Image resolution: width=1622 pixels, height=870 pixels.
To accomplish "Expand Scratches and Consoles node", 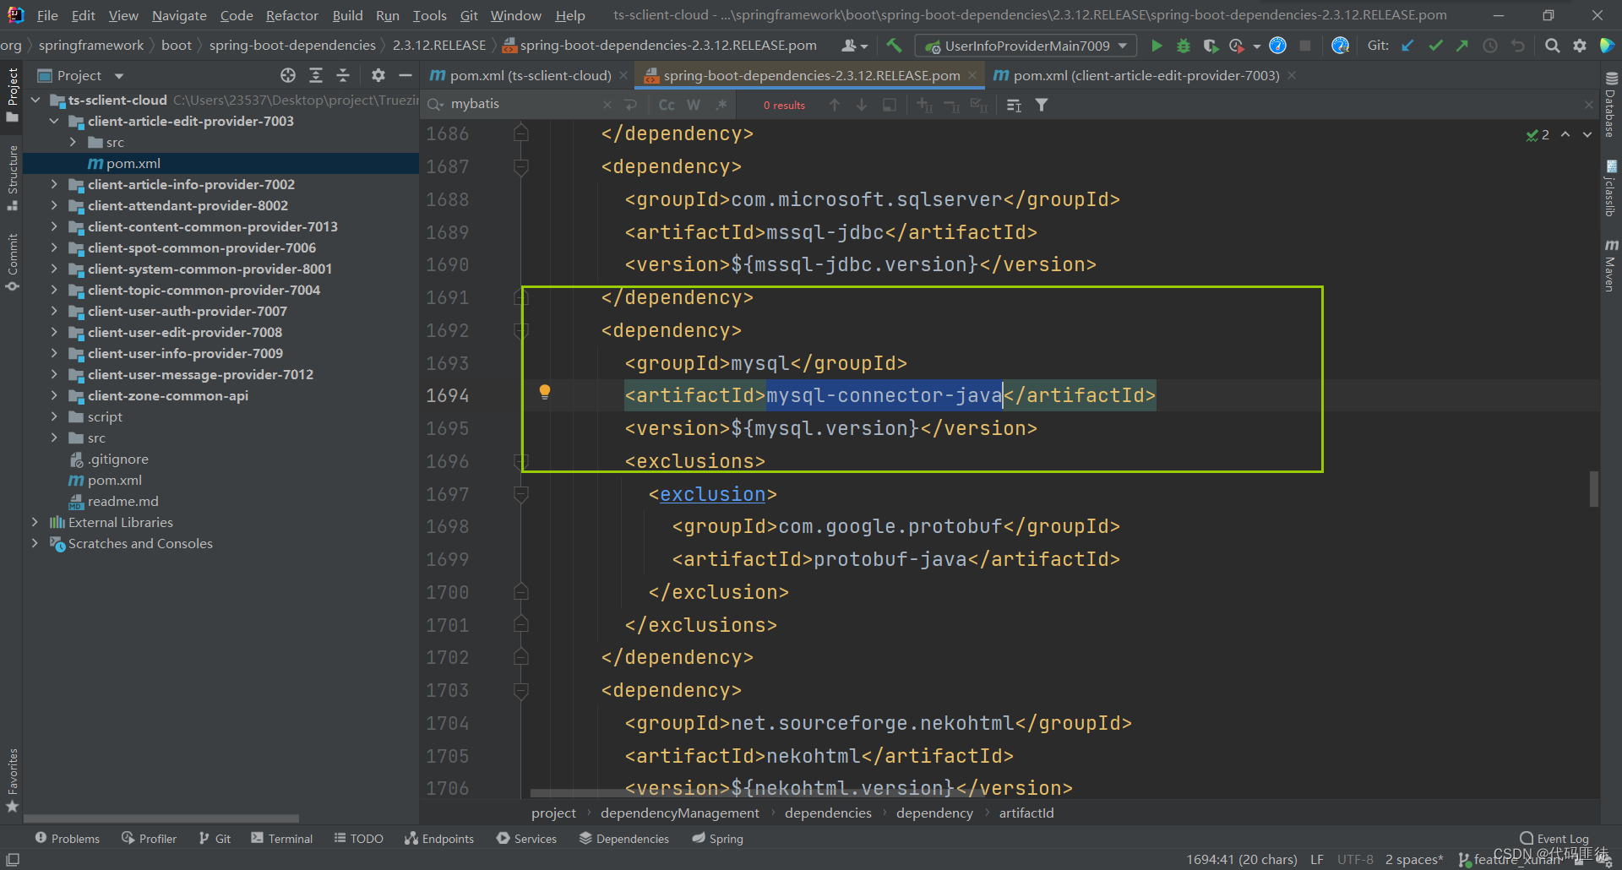I will point(35,543).
